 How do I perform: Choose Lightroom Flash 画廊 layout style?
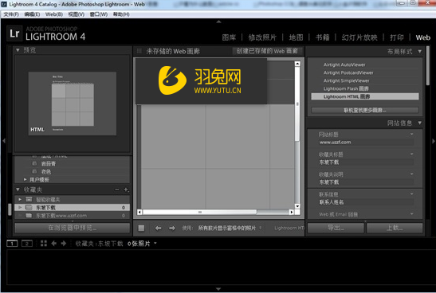tap(365, 88)
